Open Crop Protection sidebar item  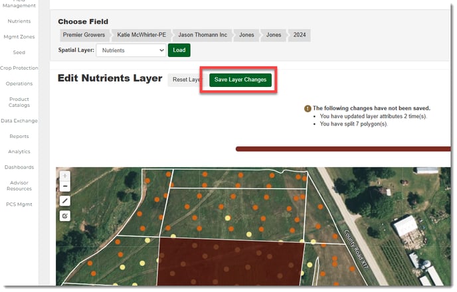pyautogui.click(x=19, y=68)
